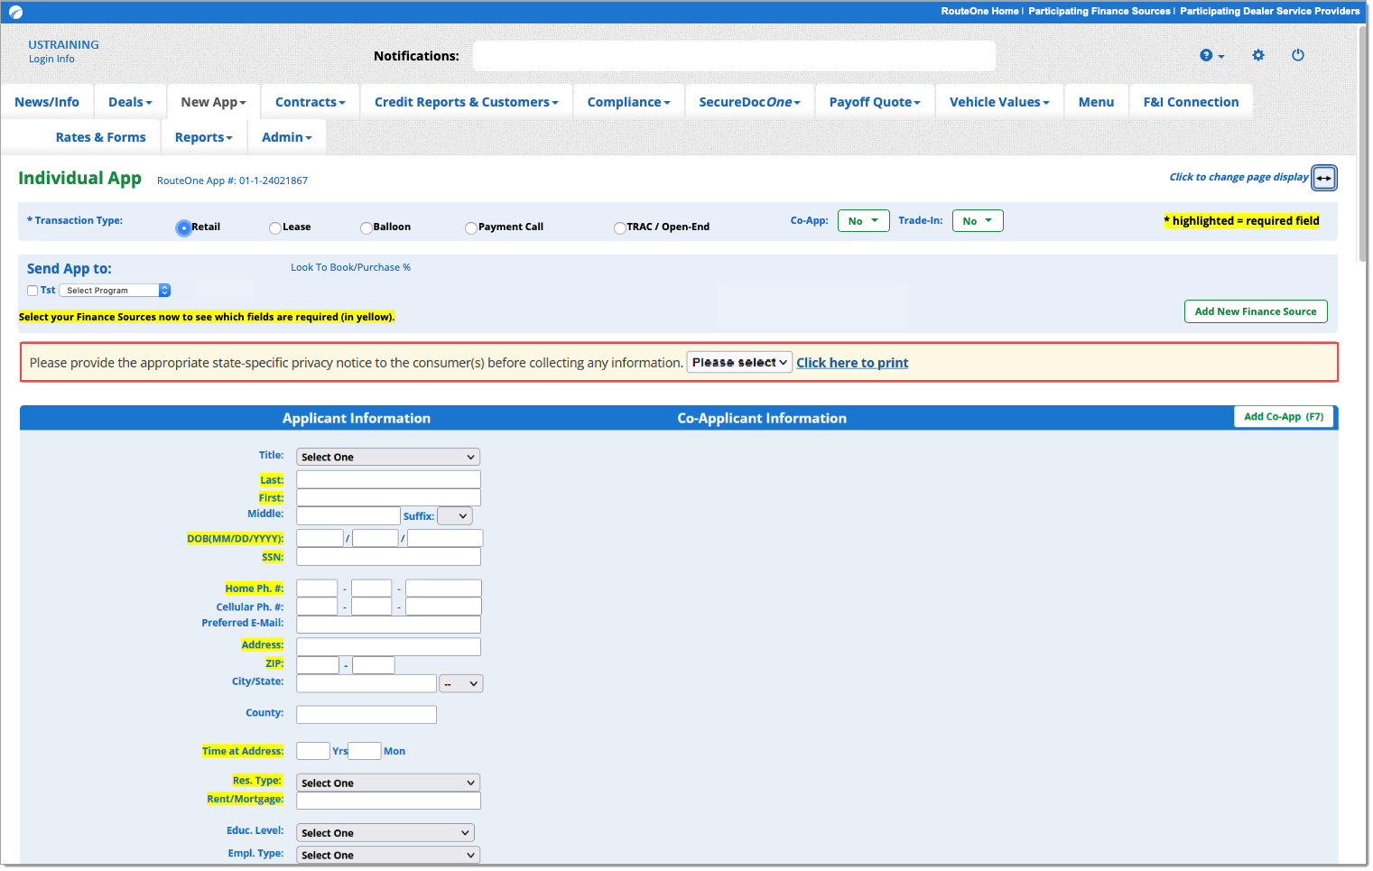Open the F&I Connection tab
Screen dimensions: 1373x871
(x=1191, y=102)
